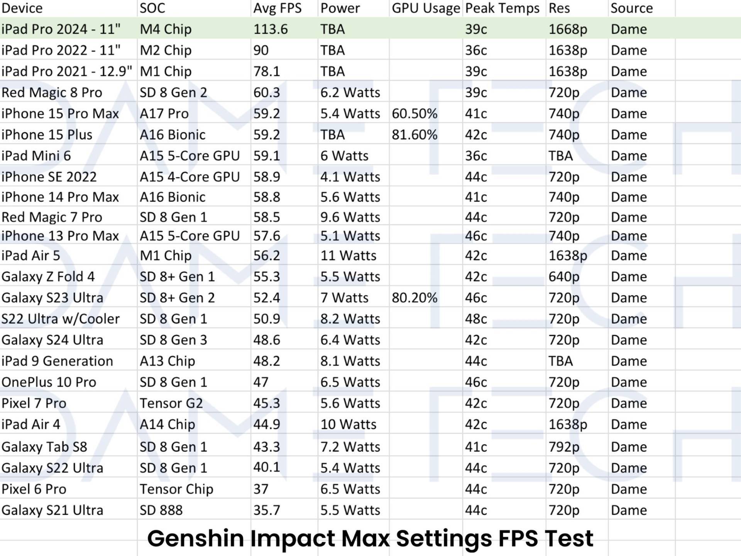Click the Tensor G2 cell

171,403
